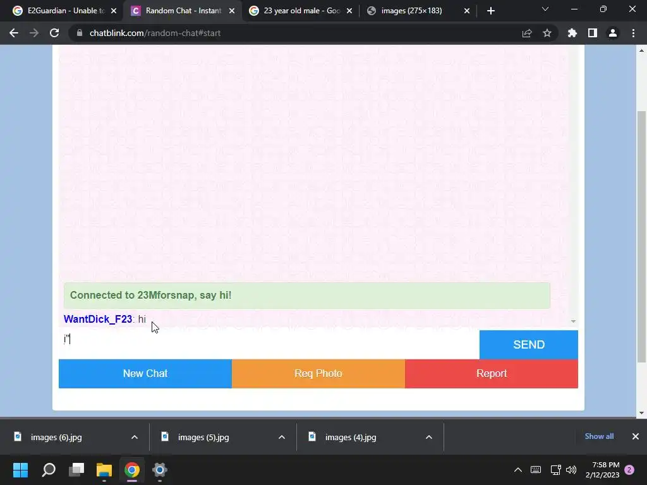The width and height of the screenshot is (647, 485).
Task: Share this page icon in address bar
Action: tap(527, 33)
